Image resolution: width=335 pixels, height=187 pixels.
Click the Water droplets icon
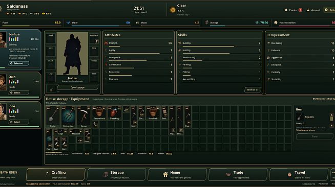pos(68,22)
